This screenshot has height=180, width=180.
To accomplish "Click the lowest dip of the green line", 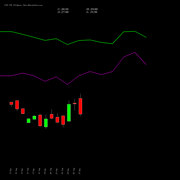I will coord(68,45).
